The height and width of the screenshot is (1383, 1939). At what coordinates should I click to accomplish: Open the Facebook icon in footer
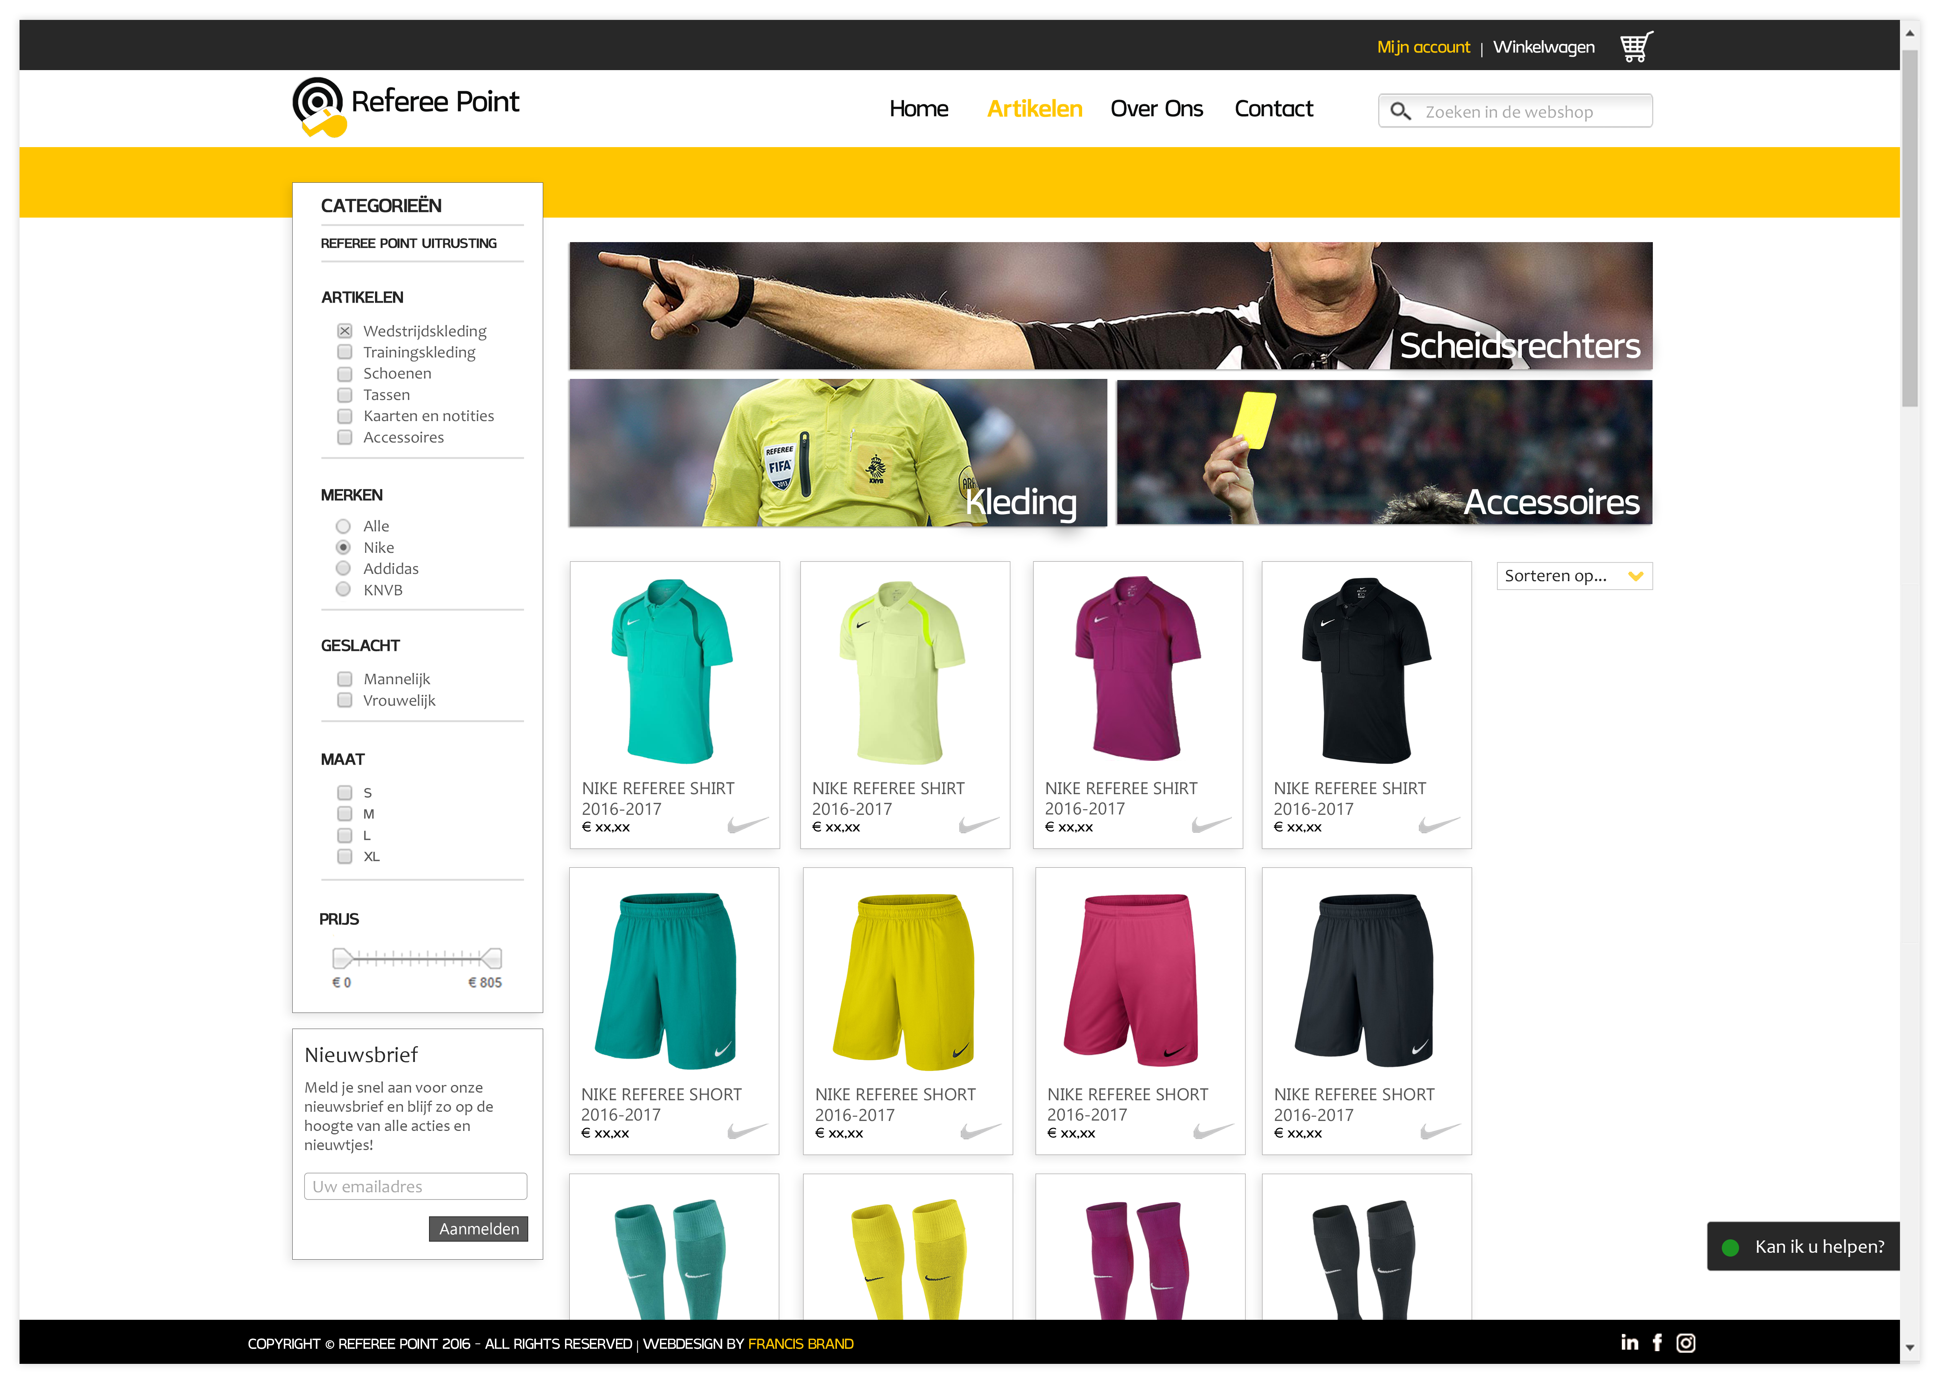coord(1656,1343)
